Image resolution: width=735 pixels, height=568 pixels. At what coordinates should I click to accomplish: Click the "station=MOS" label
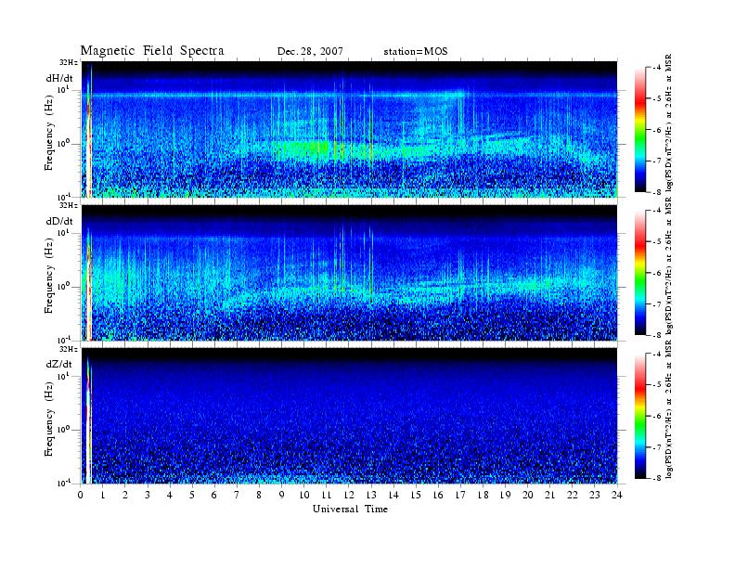pos(416,52)
